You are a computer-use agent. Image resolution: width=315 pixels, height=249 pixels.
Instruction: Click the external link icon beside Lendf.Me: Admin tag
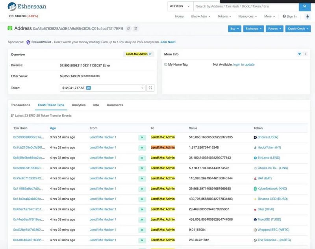click(150, 54)
